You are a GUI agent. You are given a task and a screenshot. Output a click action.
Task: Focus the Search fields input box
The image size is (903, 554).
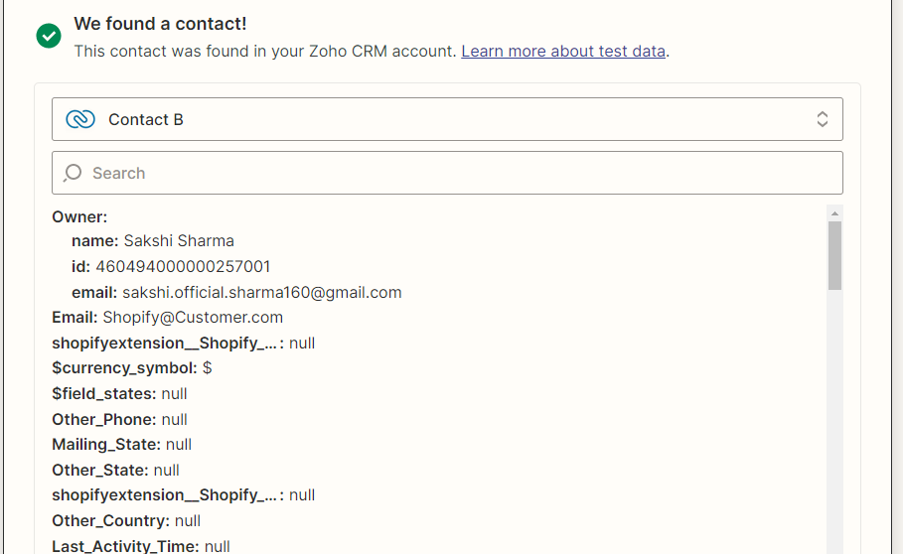click(447, 173)
